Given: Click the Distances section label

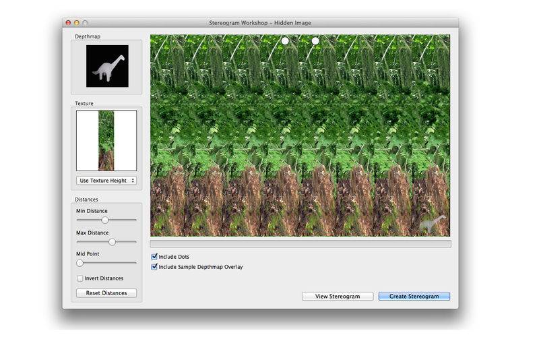Looking at the screenshot, I should (86, 200).
